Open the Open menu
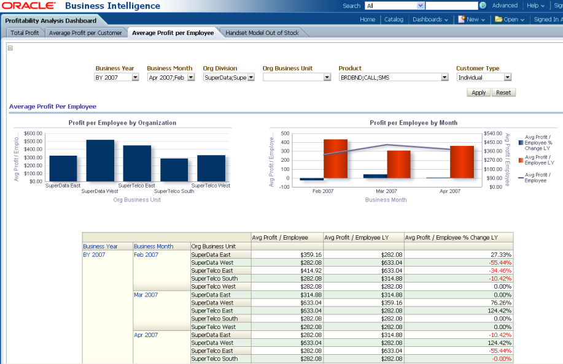 tap(514, 20)
